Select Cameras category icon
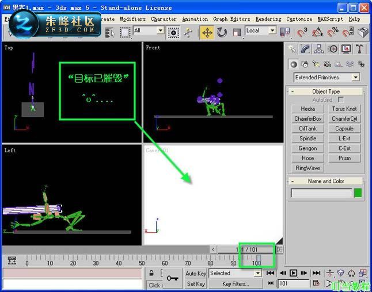Image resolution: width=372 pixels, height=292 pixels. point(327,64)
